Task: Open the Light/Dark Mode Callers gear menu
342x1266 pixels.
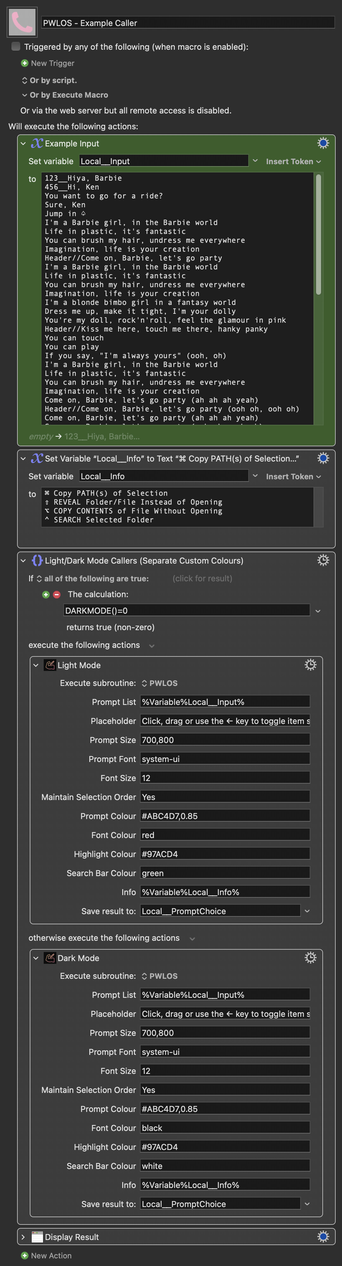Action: pos(323,560)
